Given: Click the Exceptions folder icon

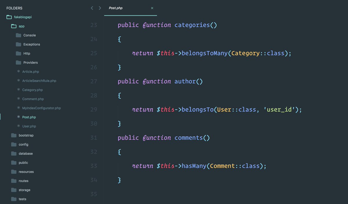Looking at the screenshot, I should [19, 44].
